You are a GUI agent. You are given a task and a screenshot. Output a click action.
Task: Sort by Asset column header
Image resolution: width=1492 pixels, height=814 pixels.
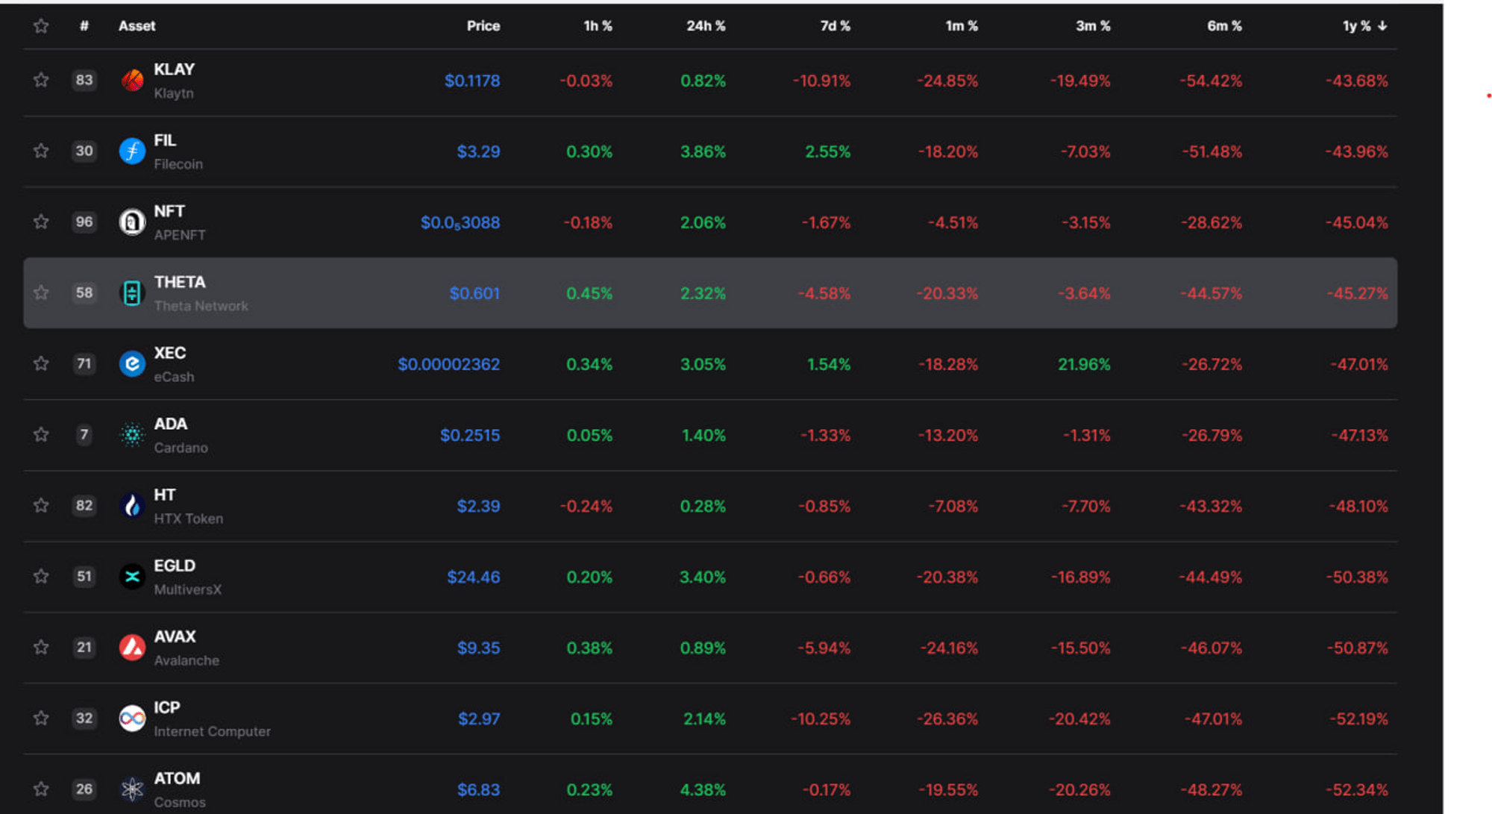coord(137,26)
